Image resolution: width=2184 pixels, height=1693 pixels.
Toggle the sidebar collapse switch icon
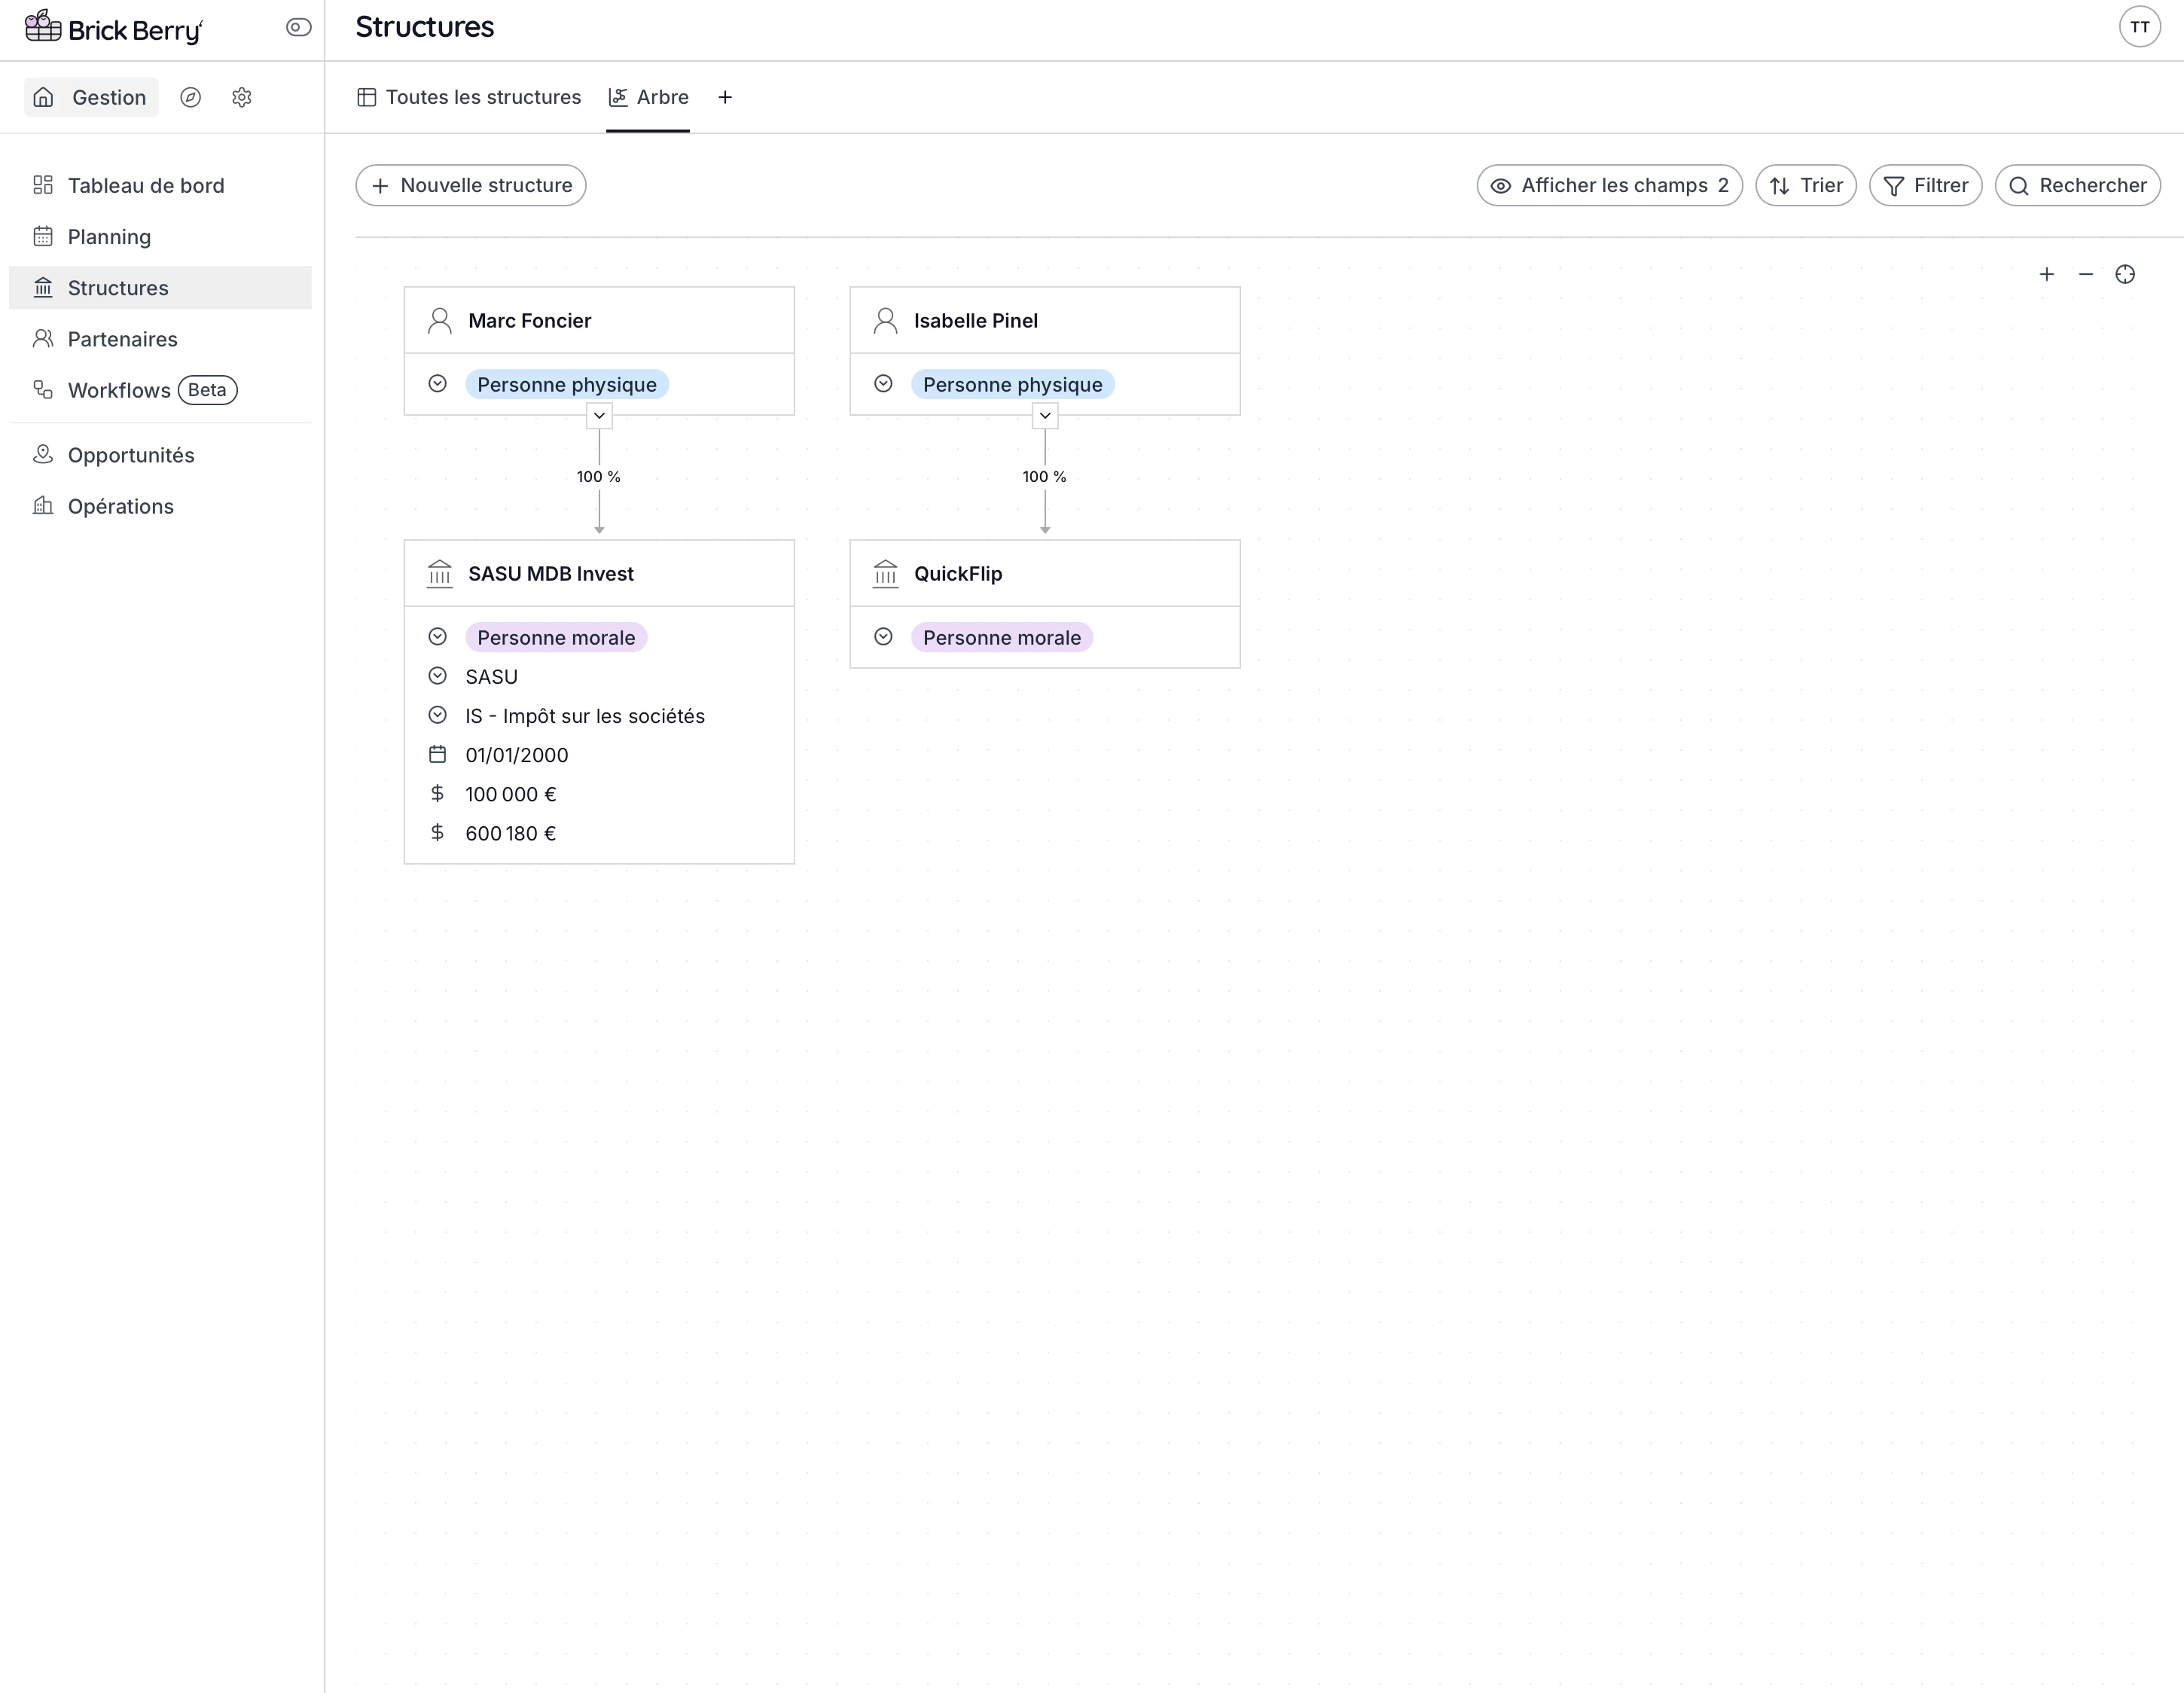(x=298, y=27)
